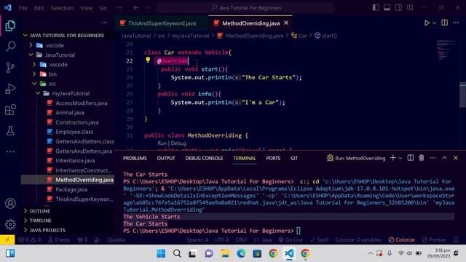Viewport: 466px width, 262px height.
Task: Open the Source Control view
Action: [10, 68]
